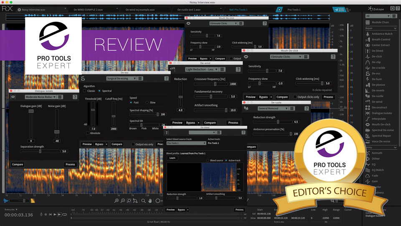
Task: Switch to De-rustle test 1.wav tab
Action: click(x=189, y=10)
